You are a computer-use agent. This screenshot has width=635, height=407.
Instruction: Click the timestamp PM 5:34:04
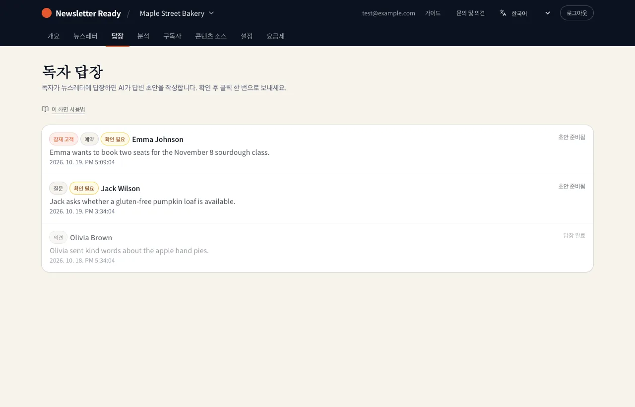tap(82, 260)
